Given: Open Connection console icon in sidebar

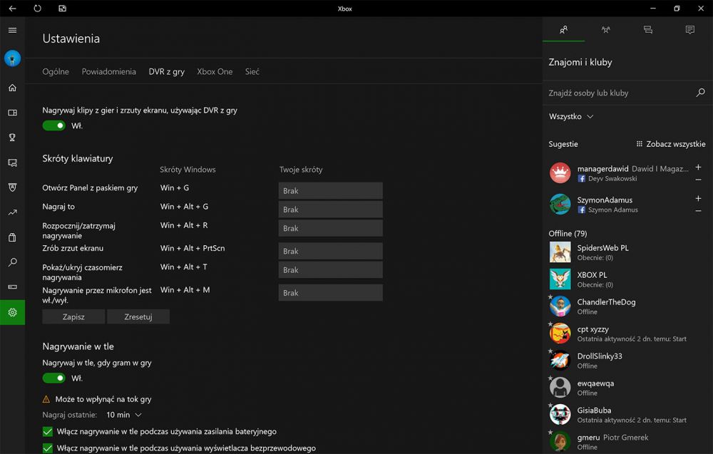Looking at the screenshot, I should (12, 287).
